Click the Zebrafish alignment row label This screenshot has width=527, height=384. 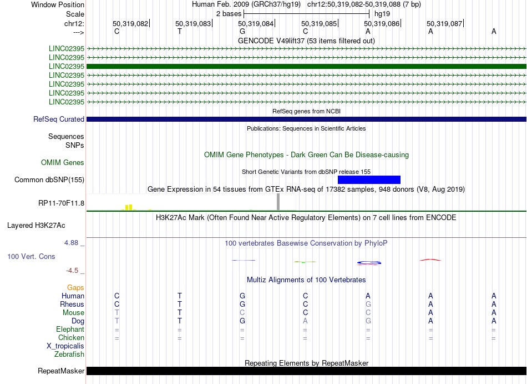69,355
